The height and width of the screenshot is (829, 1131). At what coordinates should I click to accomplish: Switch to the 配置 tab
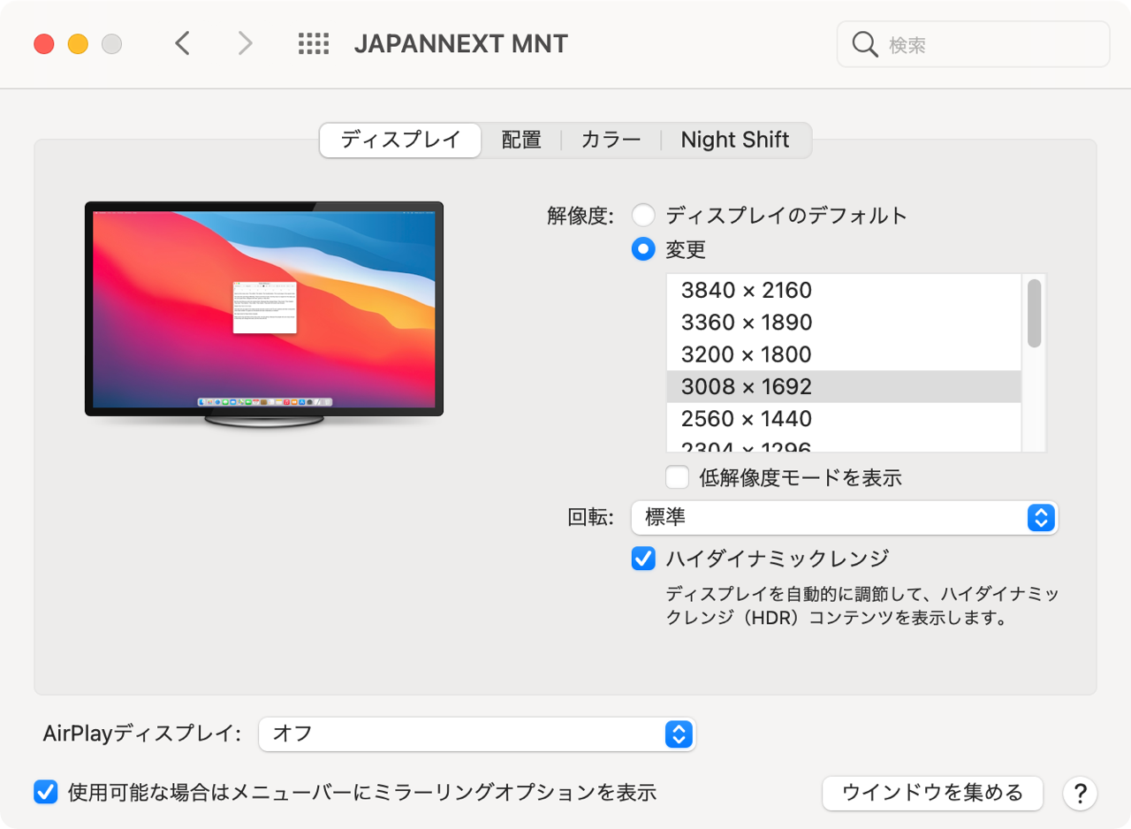tap(521, 140)
